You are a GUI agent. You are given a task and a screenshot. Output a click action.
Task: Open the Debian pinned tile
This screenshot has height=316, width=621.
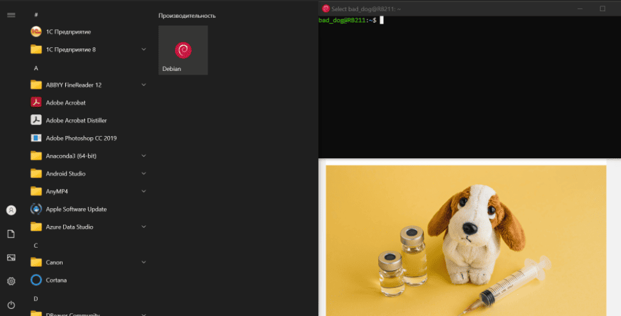coord(183,50)
